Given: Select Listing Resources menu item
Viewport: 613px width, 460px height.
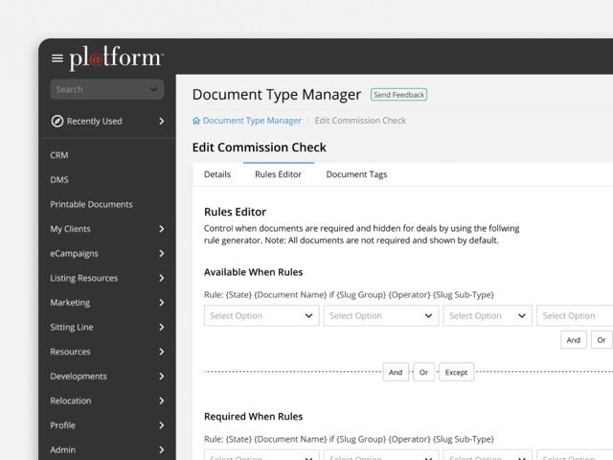Looking at the screenshot, I should [84, 278].
